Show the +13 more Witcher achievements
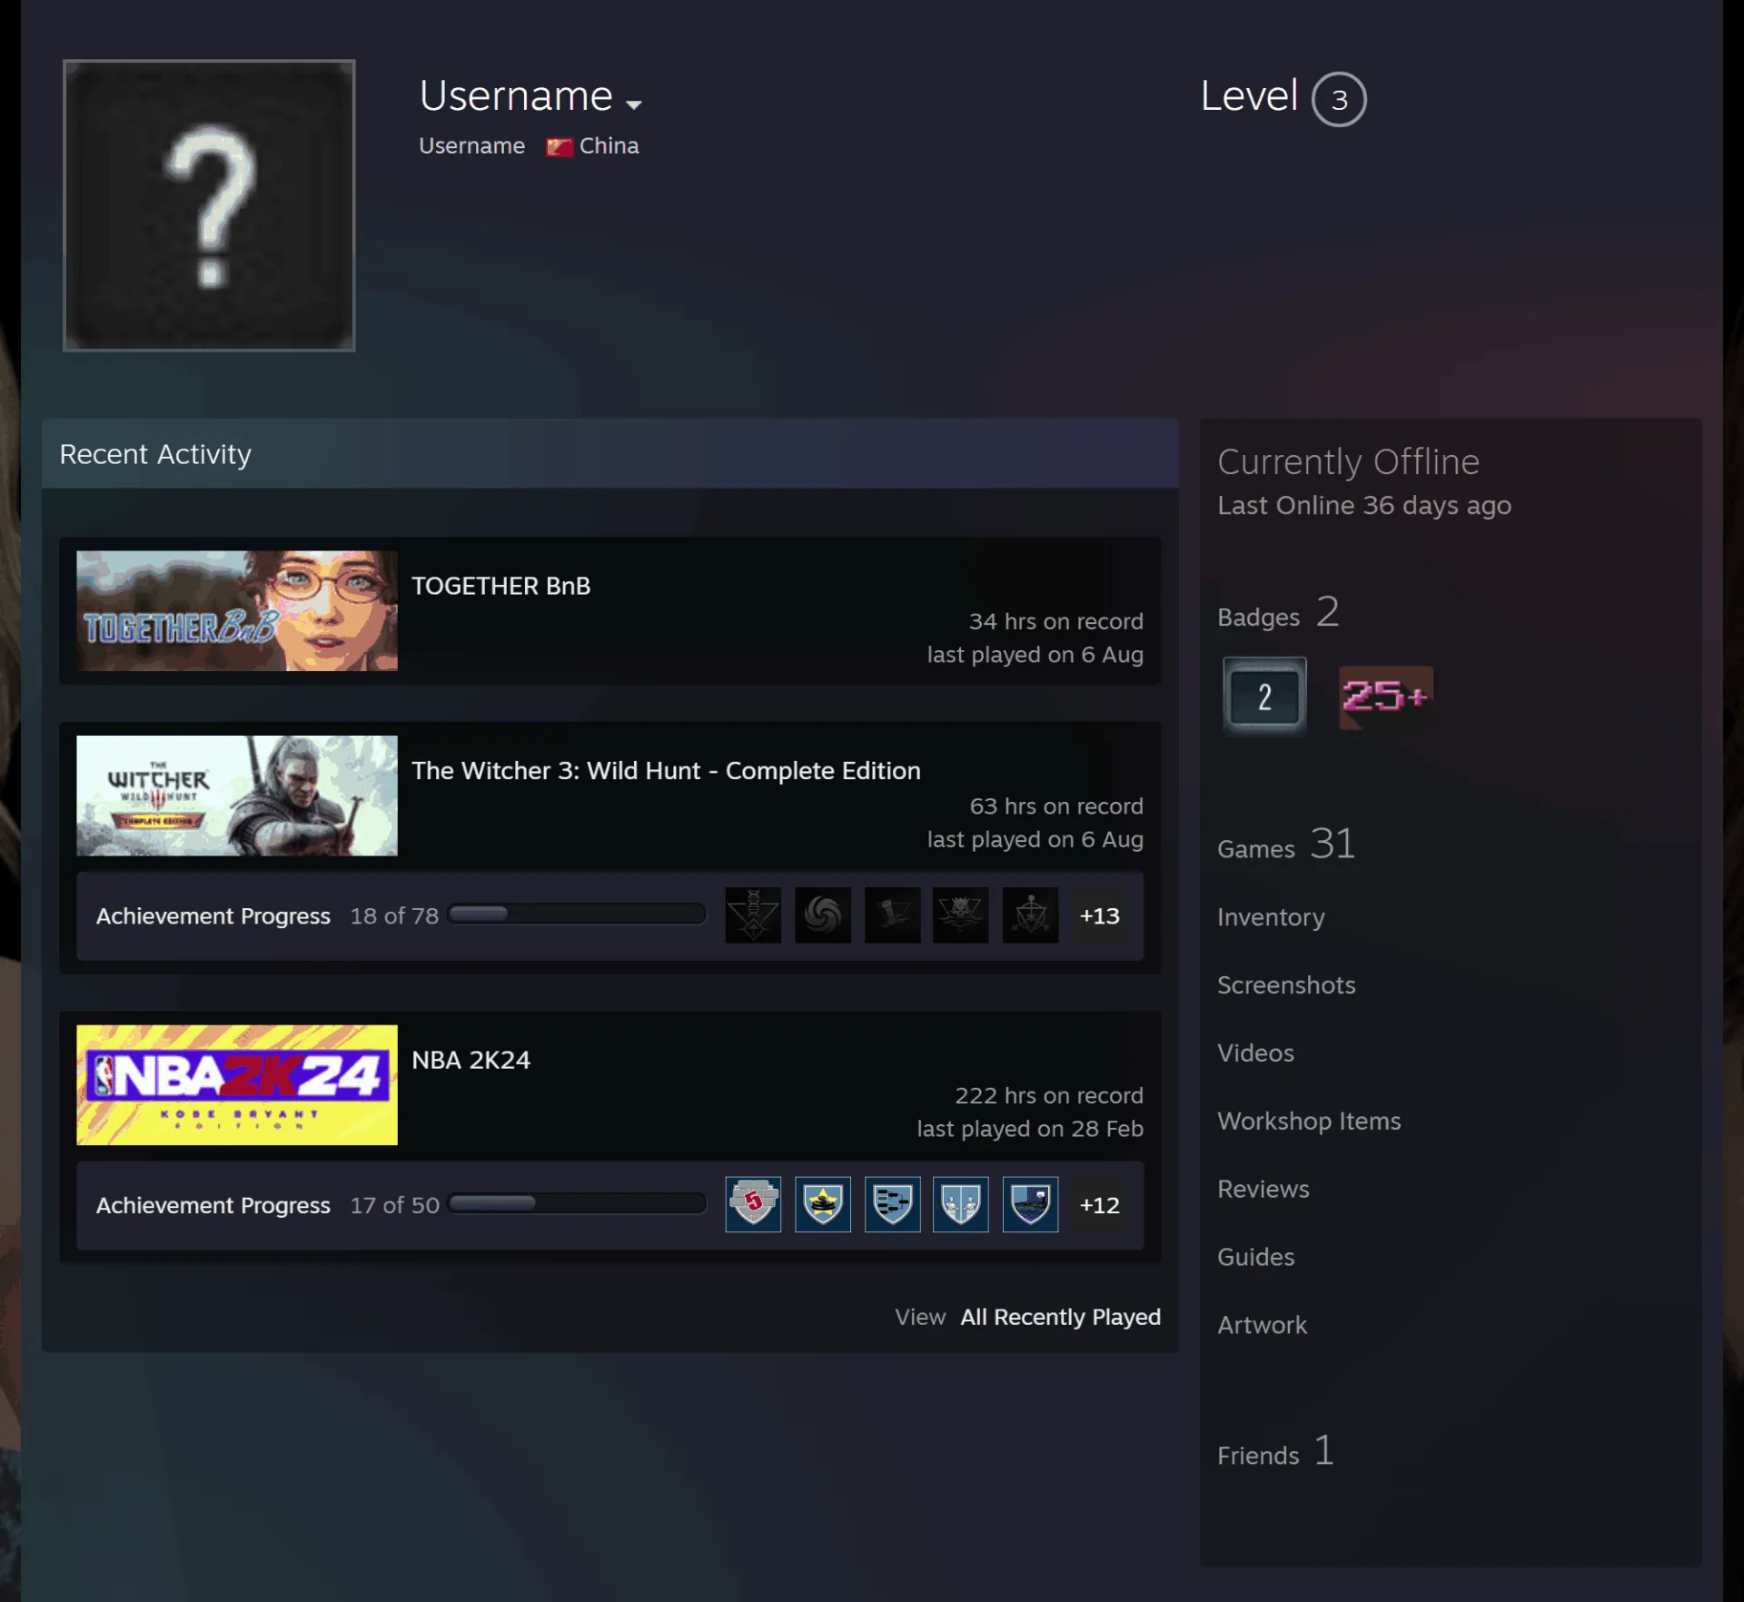This screenshot has height=1602, width=1744. pos(1099,915)
